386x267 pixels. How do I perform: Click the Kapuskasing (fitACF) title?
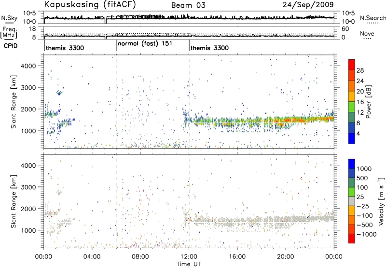coord(90,4)
